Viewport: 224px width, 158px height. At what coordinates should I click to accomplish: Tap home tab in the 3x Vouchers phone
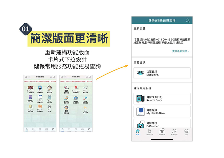point(27,130)
